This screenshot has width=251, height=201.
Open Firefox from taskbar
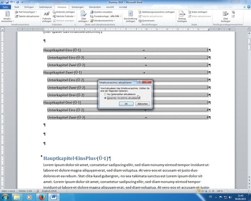point(42,197)
